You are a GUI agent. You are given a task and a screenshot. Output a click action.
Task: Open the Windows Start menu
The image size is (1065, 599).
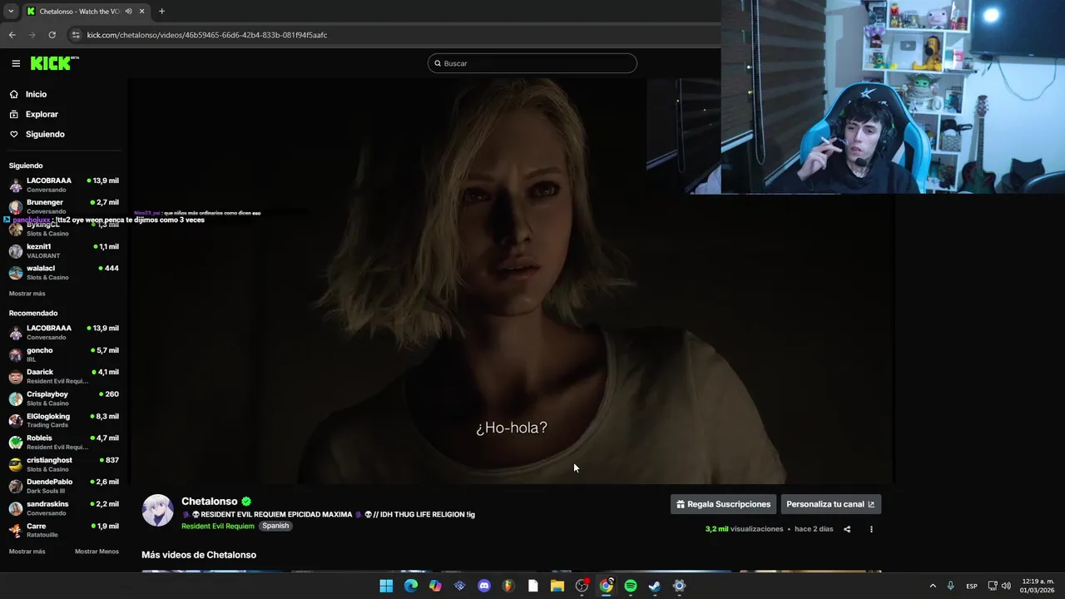tap(386, 586)
